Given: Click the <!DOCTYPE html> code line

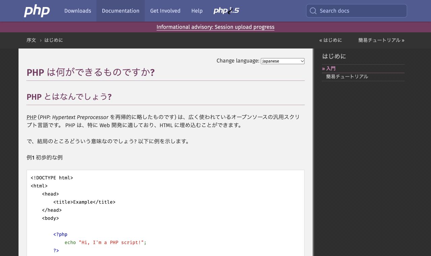Looking at the screenshot, I should 52,178.
